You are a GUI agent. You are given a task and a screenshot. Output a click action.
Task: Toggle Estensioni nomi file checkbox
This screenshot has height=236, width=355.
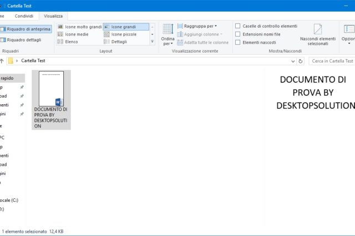coord(238,34)
